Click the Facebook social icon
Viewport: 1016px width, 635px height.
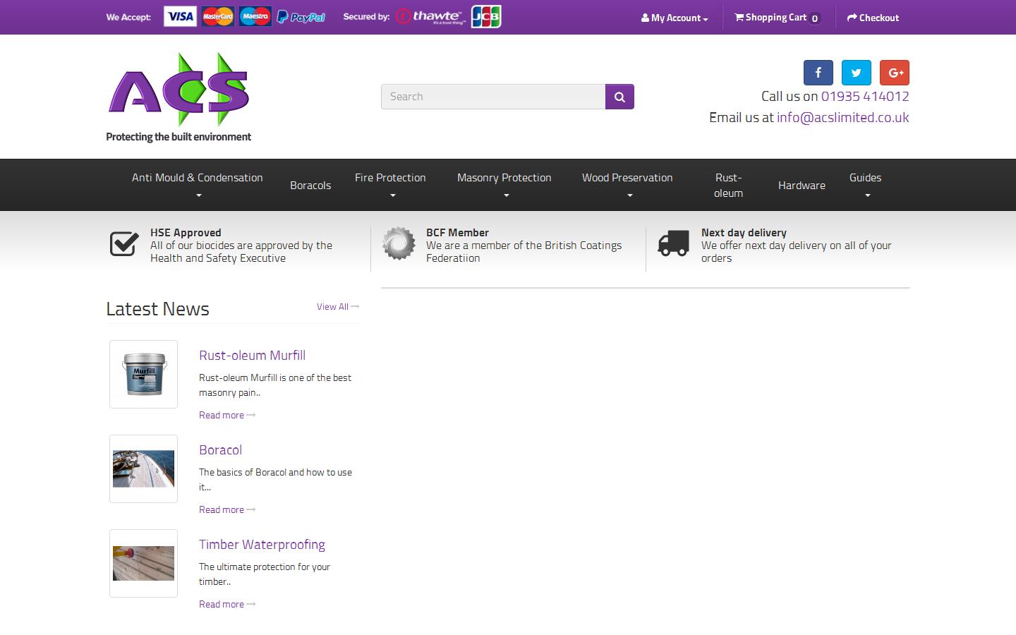818,73
